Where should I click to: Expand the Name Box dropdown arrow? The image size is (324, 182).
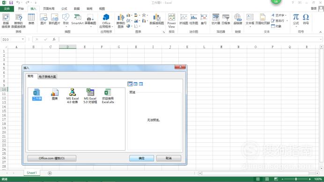click(23, 39)
